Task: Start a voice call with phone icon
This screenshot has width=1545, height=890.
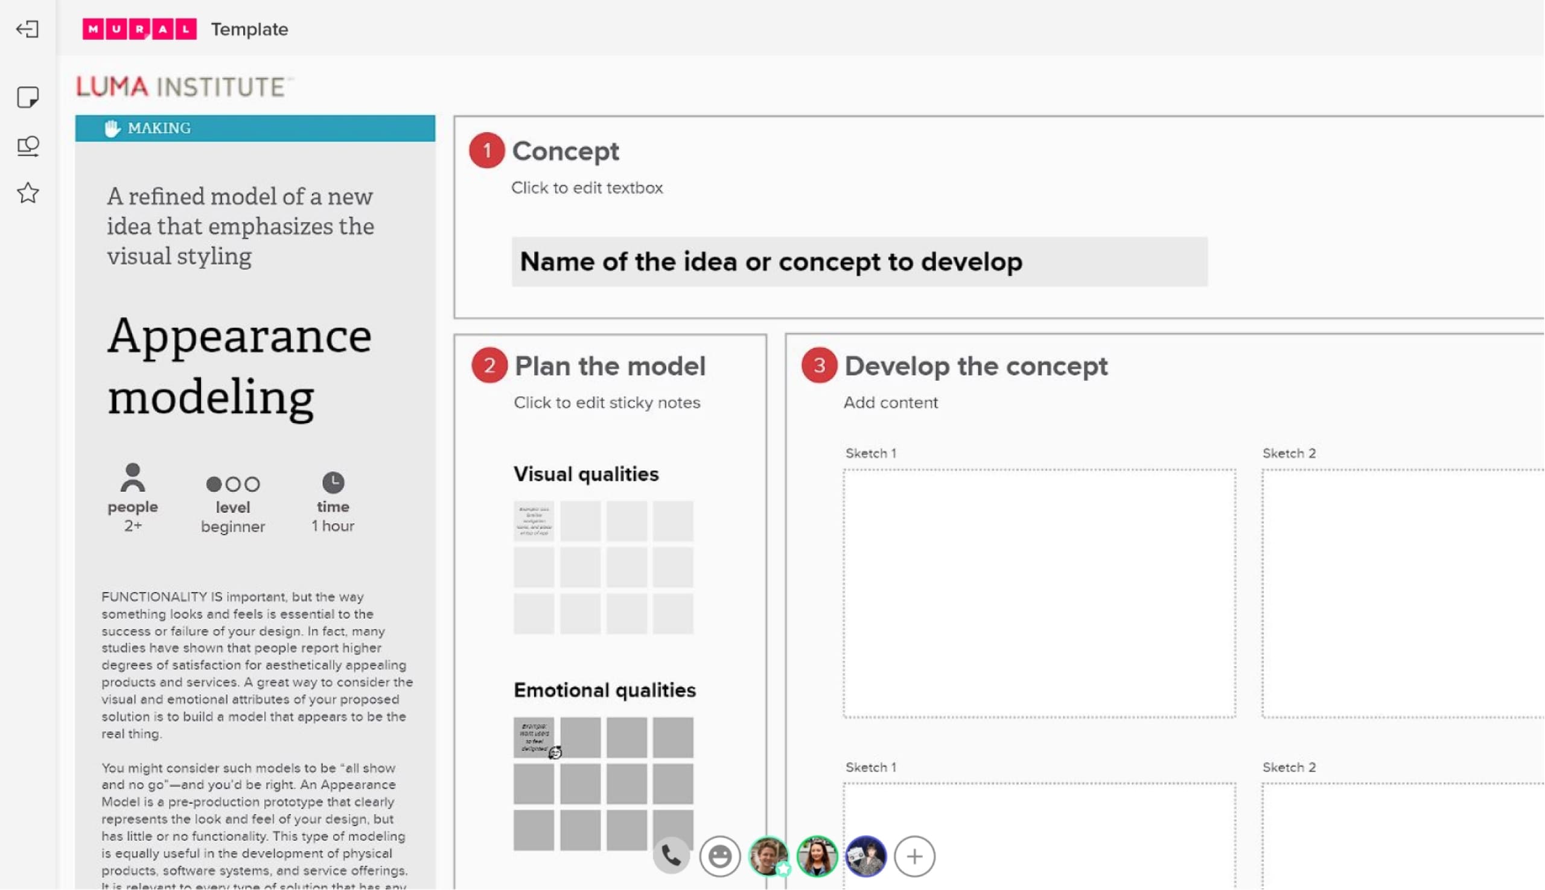Action: point(671,856)
